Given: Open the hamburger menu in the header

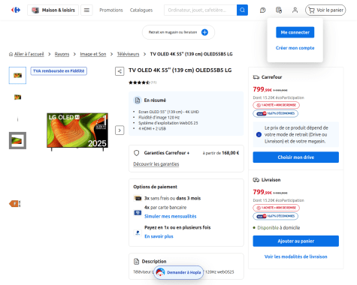Looking at the screenshot, I should click(x=86, y=10).
